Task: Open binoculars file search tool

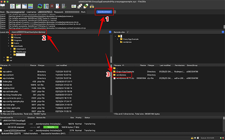Action: (92, 6)
